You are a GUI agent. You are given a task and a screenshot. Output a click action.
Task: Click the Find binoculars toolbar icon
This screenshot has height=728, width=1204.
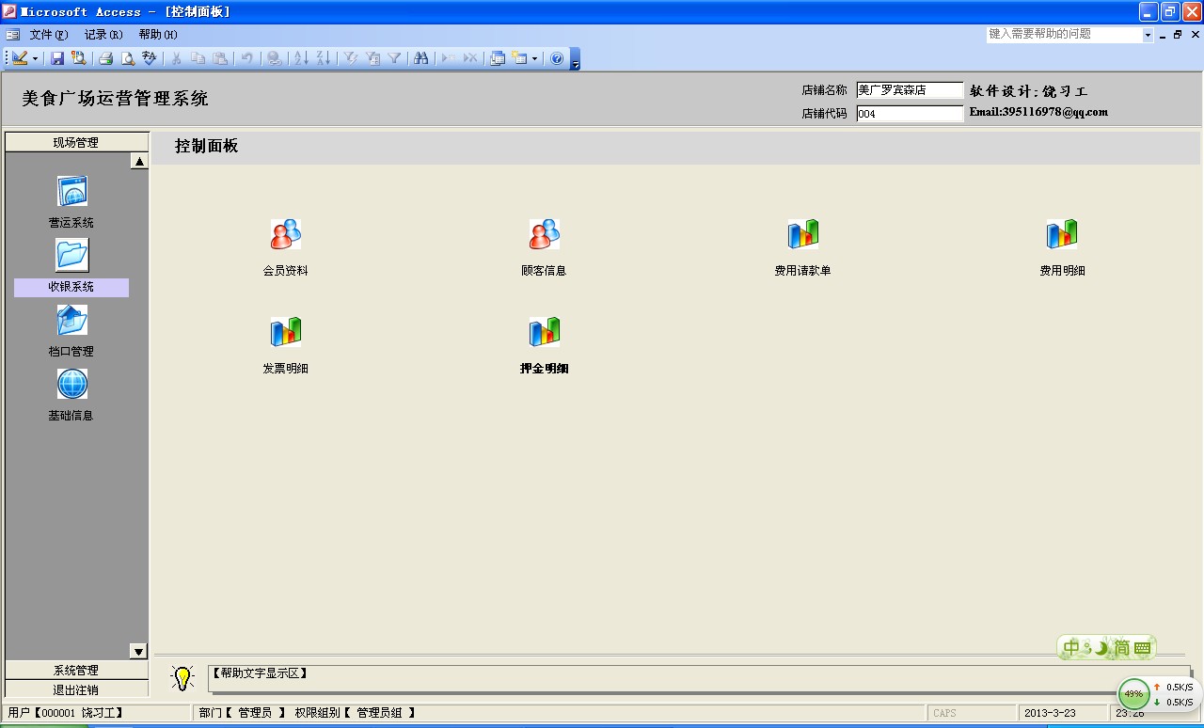tap(420, 58)
